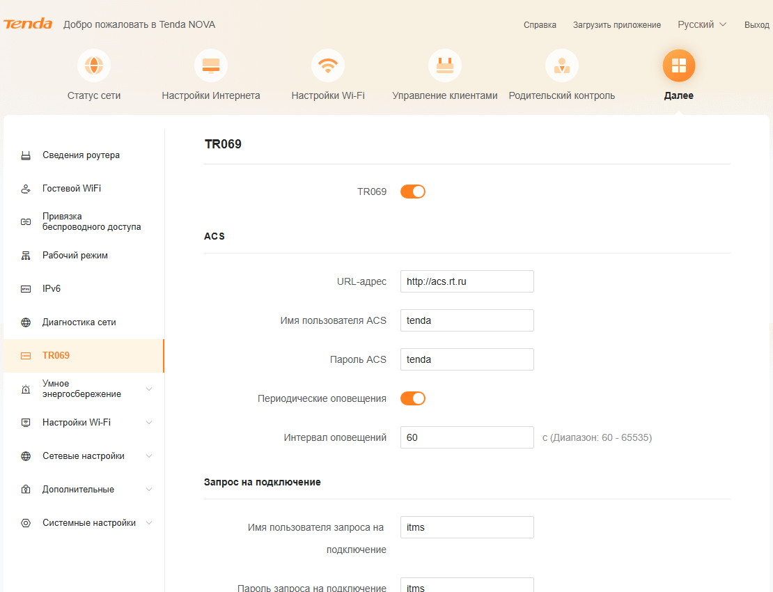Click the Имя пользователя ACS field
The width and height of the screenshot is (773, 592).
(467, 320)
